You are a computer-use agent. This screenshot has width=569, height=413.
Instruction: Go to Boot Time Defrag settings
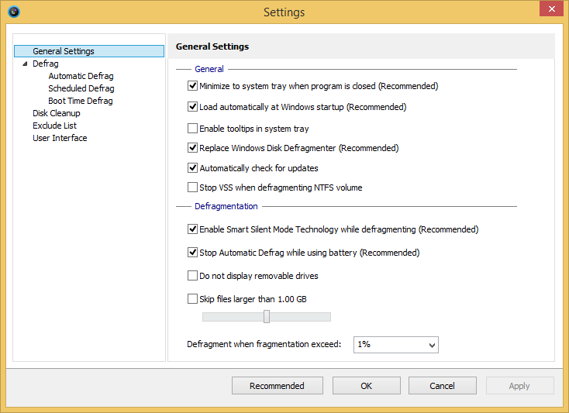click(80, 101)
